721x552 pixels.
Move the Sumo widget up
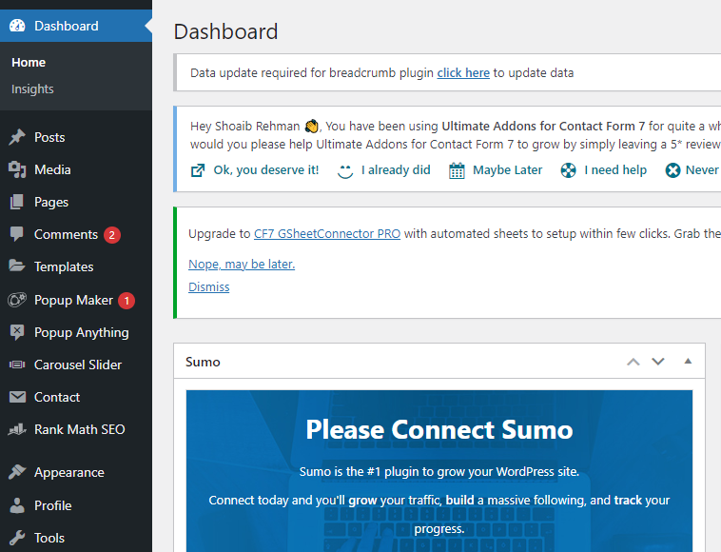633,362
